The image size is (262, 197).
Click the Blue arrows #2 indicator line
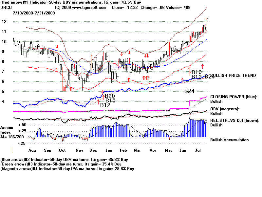pyautogui.click(x=64, y=160)
